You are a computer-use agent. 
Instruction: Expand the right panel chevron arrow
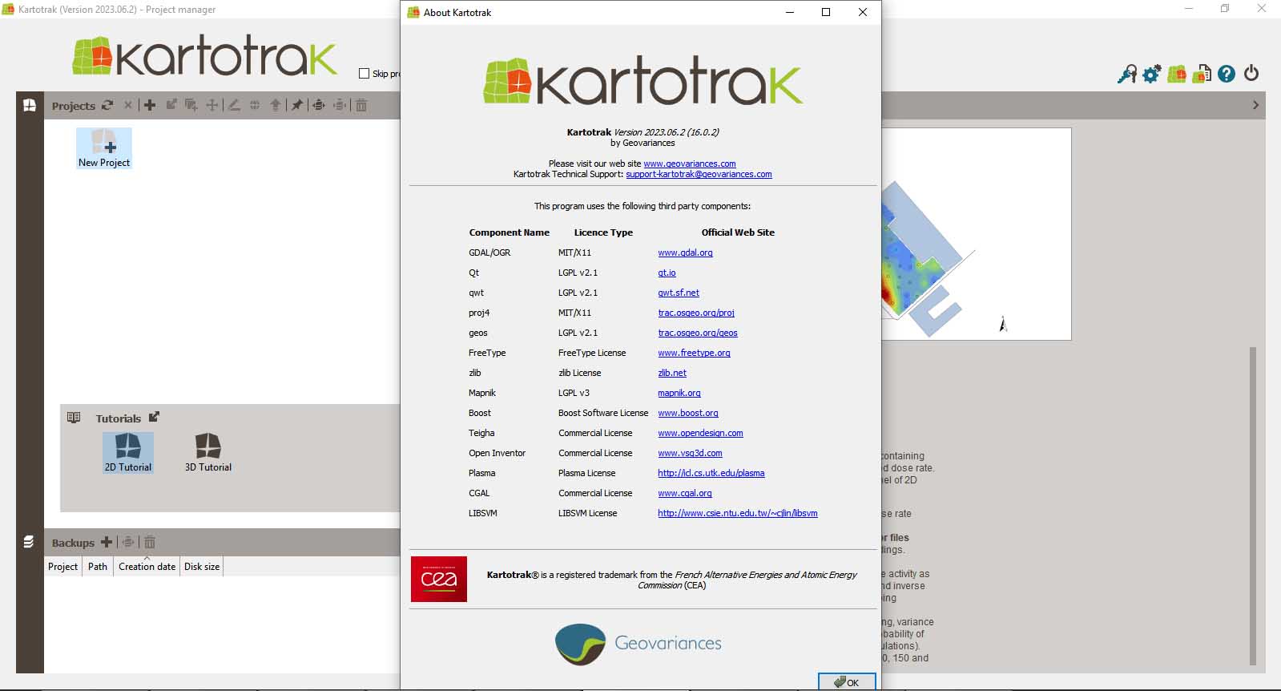tap(1255, 105)
